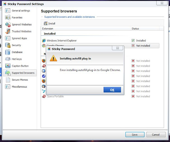Click the Trusted Websites checkmark icon
The width and height of the screenshot is (170, 142).
[x=8, y=31]
